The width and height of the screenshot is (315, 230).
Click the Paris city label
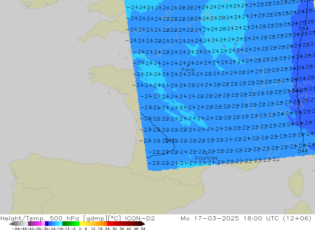coord(188,70)
